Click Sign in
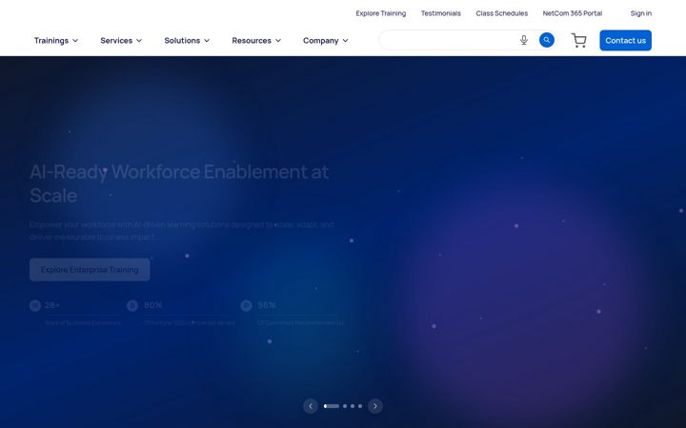Viewport: 686px width, 428px height. (x=641, y=13)
